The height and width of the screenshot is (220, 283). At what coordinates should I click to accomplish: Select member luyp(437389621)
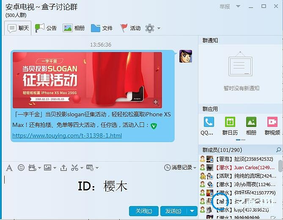pos(239,210)
